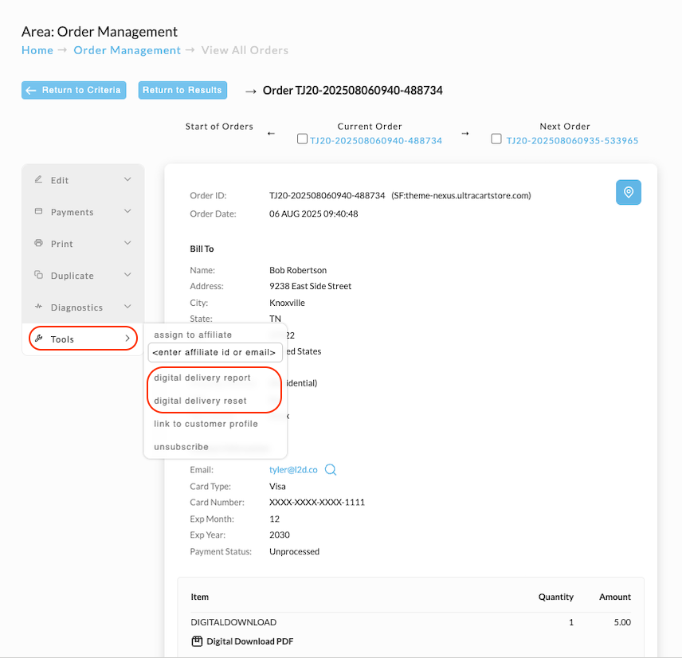Select digital delivery report menu item
The image size is (682, 658).
click(202, 378)
